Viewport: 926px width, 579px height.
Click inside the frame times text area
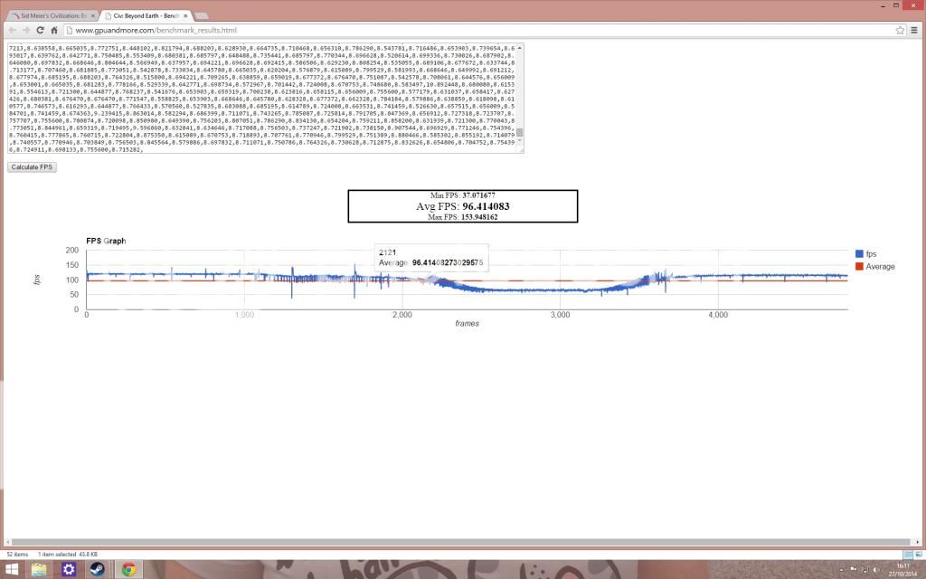[x=262, y=98]
